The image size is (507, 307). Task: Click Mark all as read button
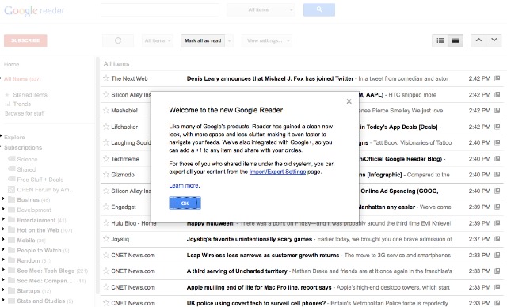[x=203, y=40]
